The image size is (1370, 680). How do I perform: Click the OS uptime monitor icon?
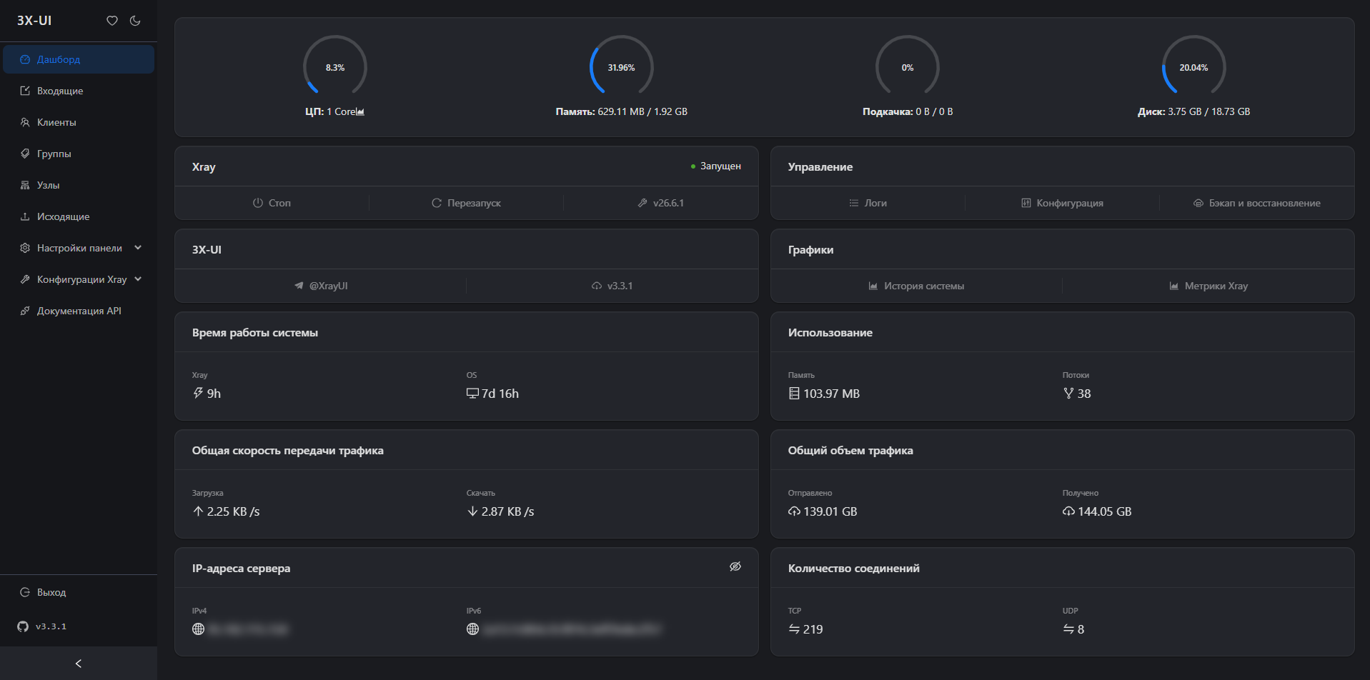pos(472,394)
